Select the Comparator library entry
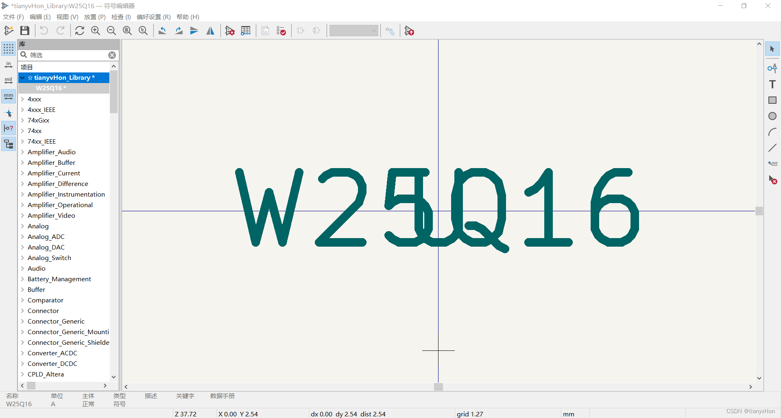Image resolution: width=781 pixels, height=418 pixels. coord(45,300)
